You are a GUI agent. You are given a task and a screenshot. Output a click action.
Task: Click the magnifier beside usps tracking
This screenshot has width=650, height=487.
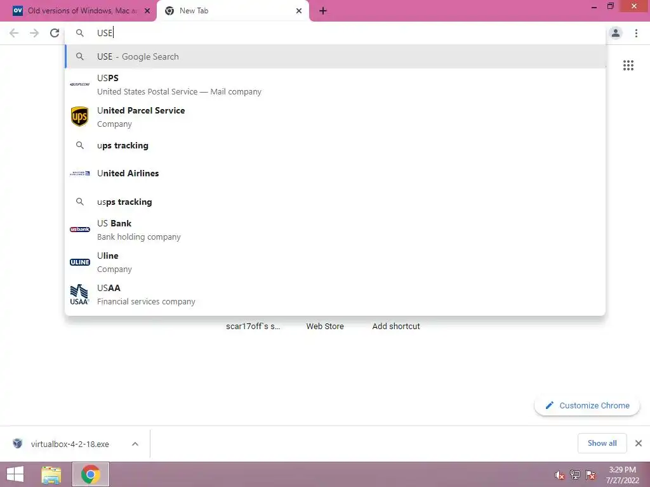coord(79,202)
